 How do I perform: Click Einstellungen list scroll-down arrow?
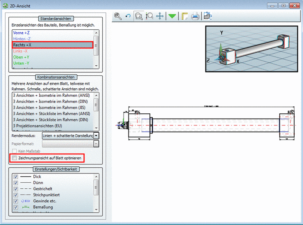click(96, 210)
